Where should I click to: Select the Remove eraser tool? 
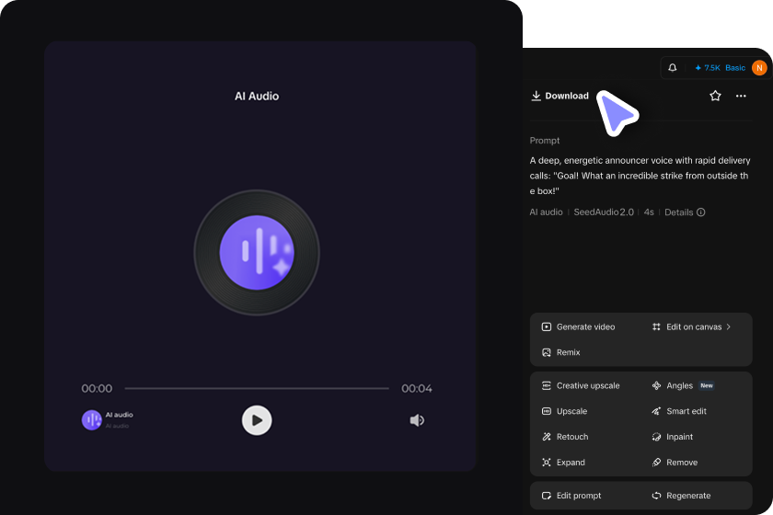[x=675, y=463]
